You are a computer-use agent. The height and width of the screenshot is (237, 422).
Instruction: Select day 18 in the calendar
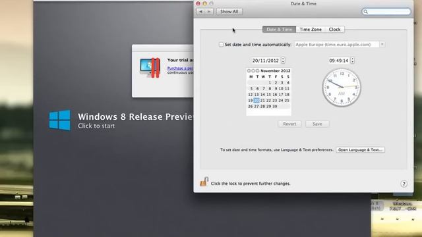[287, 94]
